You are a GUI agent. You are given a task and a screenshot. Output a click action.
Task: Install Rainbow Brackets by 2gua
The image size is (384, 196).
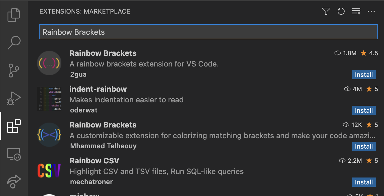pos(364,75)
